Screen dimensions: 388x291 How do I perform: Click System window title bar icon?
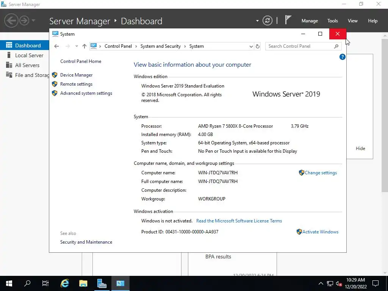[55, 34]
